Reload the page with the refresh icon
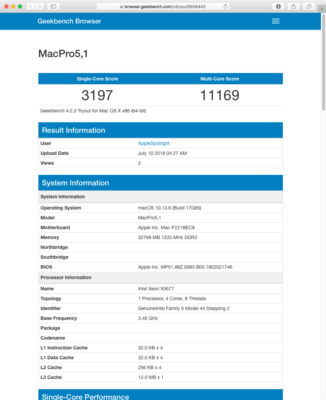 (x=225, y=6)
